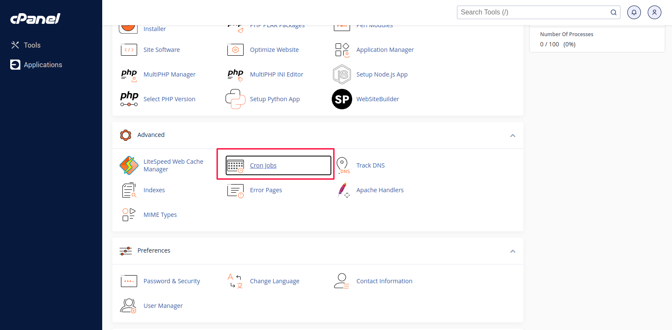Go to Select PHP Version

169,99
